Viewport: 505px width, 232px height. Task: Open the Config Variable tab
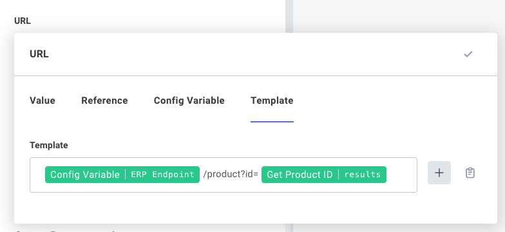(189, 101)
